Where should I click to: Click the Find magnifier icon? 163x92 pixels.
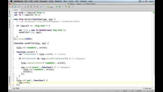[x=35, y=7]
